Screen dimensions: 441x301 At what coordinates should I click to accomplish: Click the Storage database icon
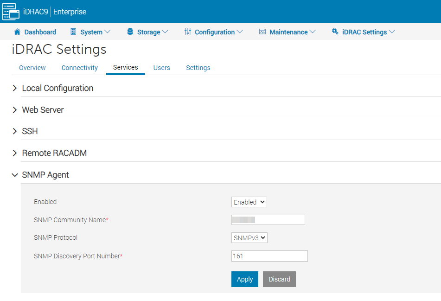[130, 32]
